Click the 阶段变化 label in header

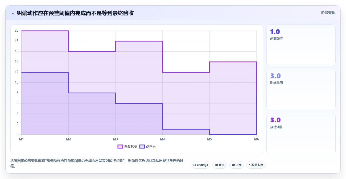pos(328,13)
